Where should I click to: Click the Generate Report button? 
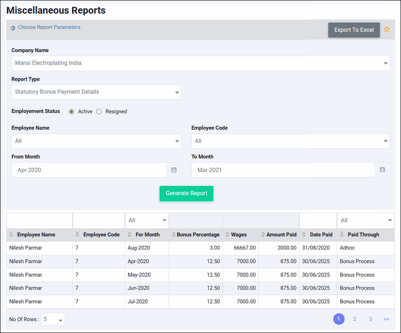pos(186,193)
